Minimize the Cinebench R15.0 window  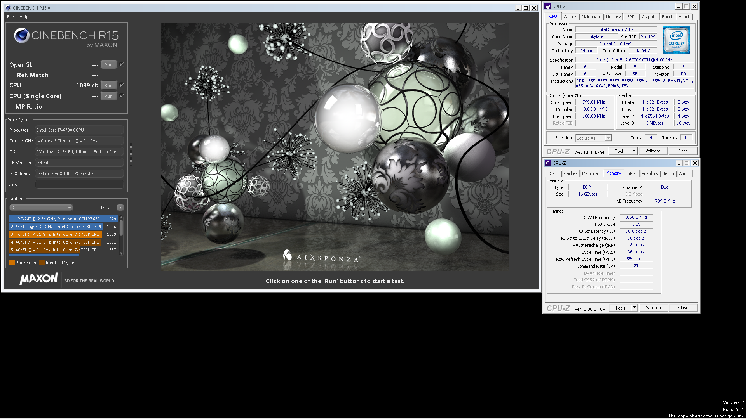(x=518, y=8)
